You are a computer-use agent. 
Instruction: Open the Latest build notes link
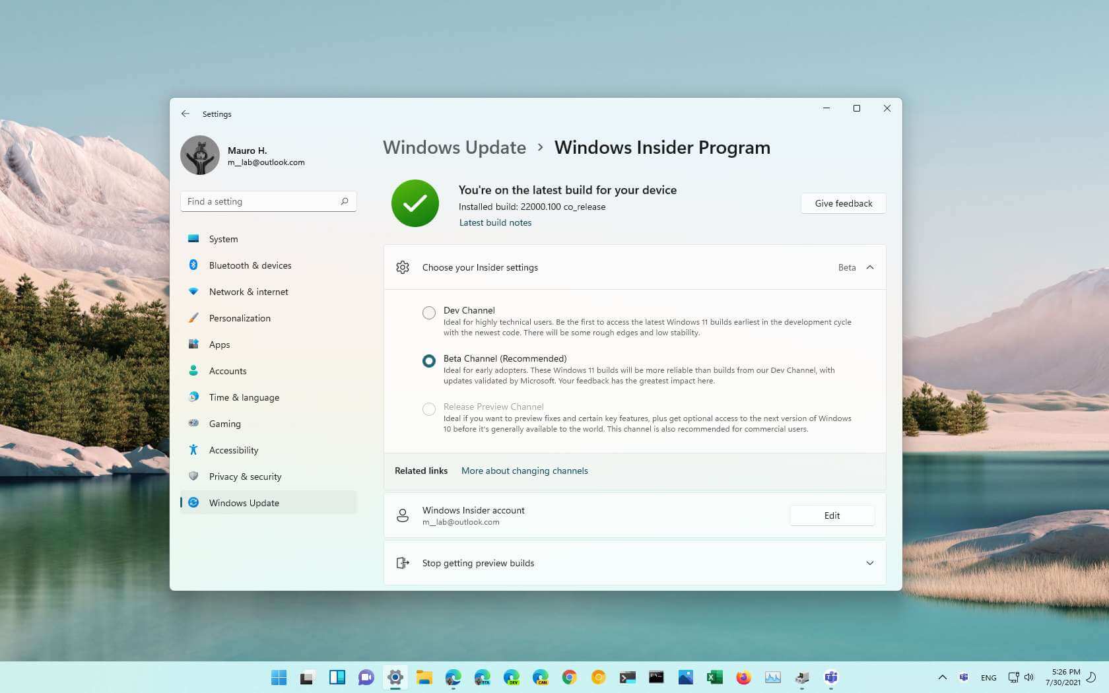click(x=495, y=222)
